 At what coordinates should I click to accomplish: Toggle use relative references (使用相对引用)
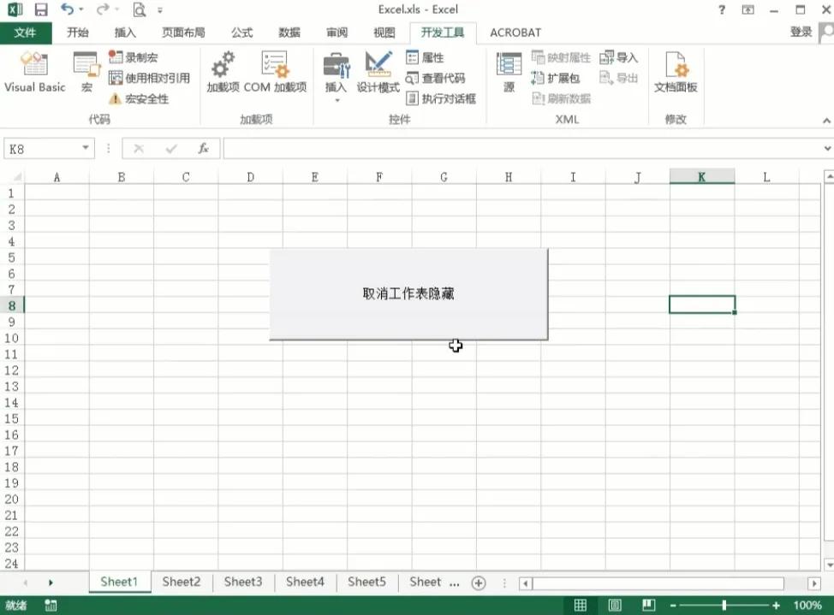pyautogui.click(x=149, y=78)
